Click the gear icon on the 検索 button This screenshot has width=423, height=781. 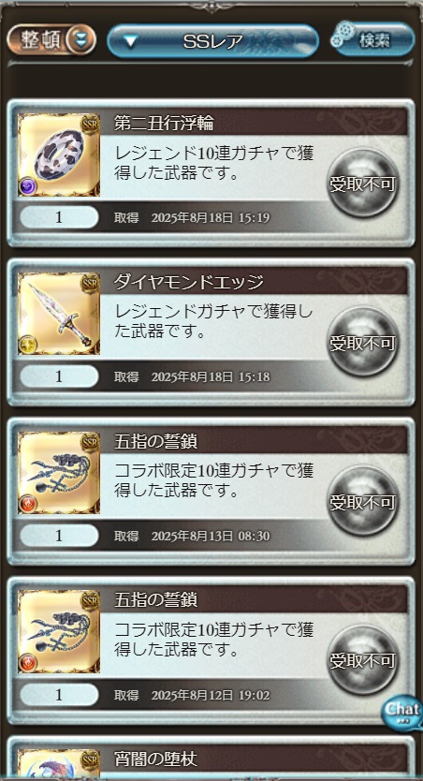tap(343, 35)
